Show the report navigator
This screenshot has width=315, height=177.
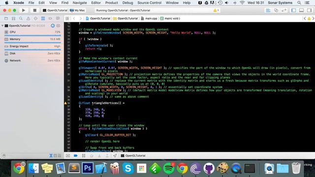tap(58, 19)
